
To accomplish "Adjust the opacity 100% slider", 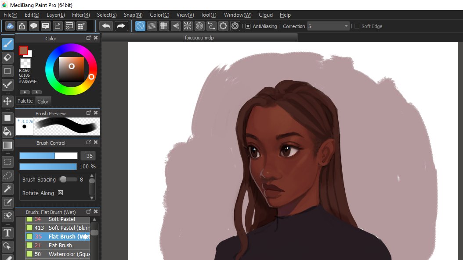I will point(48,167).
